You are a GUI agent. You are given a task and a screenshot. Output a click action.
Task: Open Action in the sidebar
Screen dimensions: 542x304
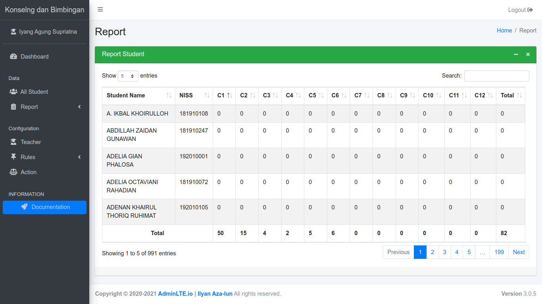click(x=44, y=172)
